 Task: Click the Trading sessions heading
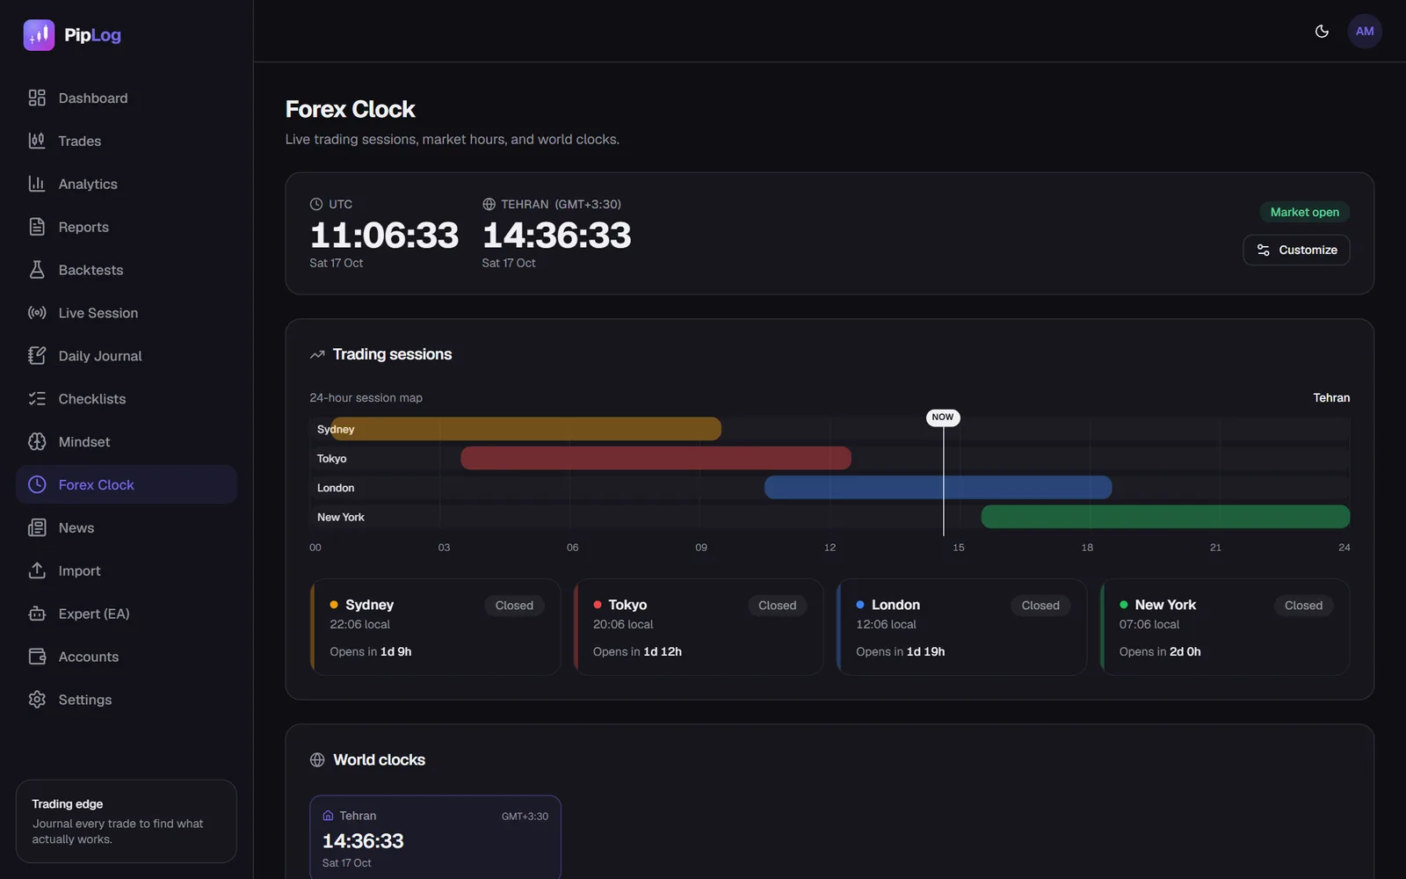[392, 354]
